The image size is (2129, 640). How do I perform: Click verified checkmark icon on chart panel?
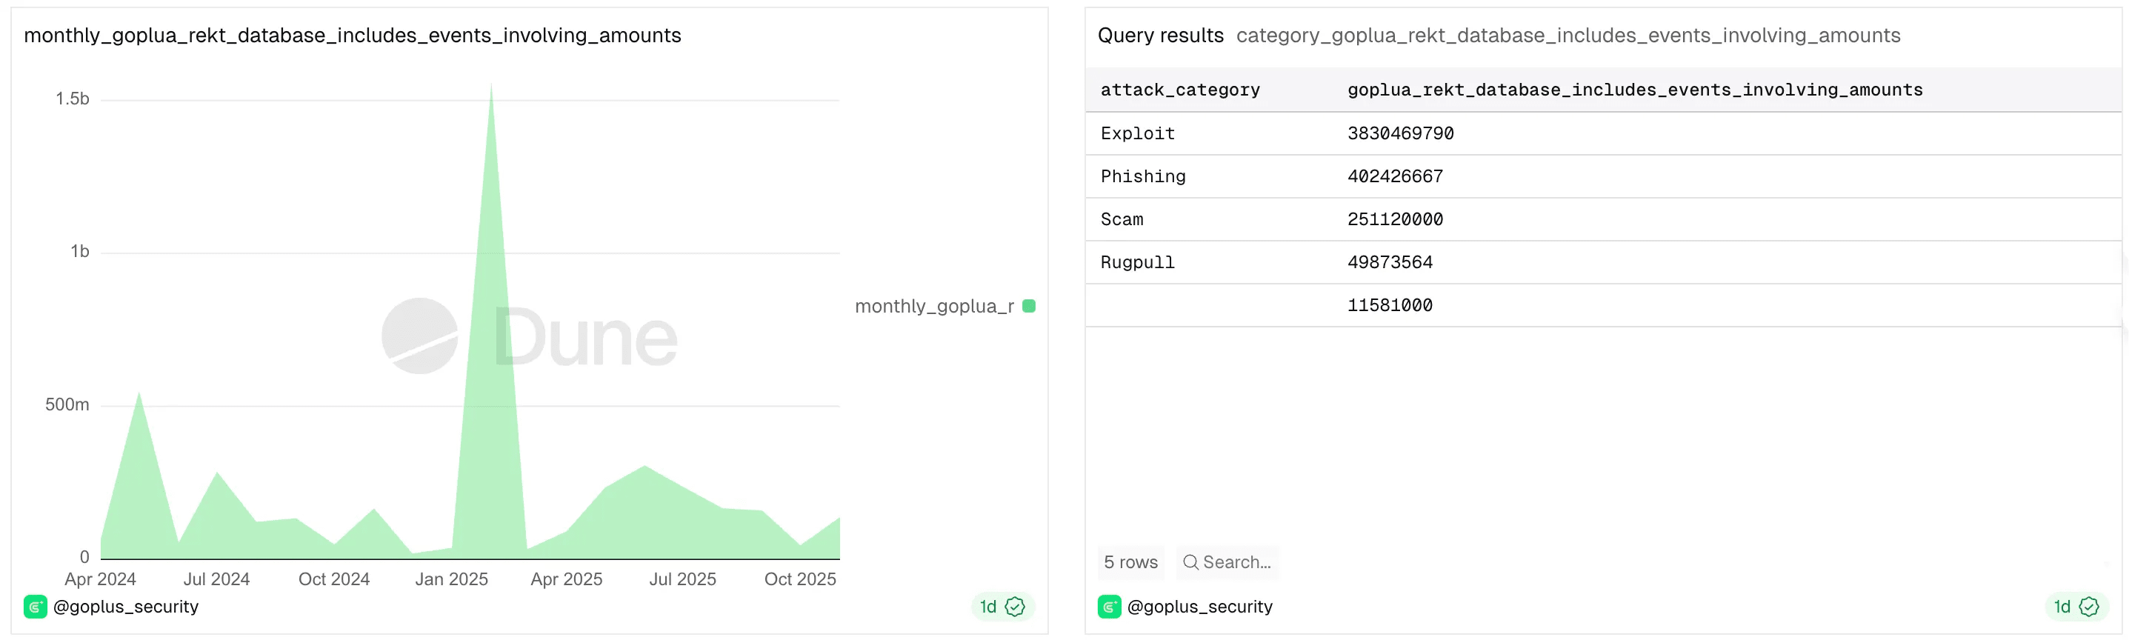tap(1015, 606)
